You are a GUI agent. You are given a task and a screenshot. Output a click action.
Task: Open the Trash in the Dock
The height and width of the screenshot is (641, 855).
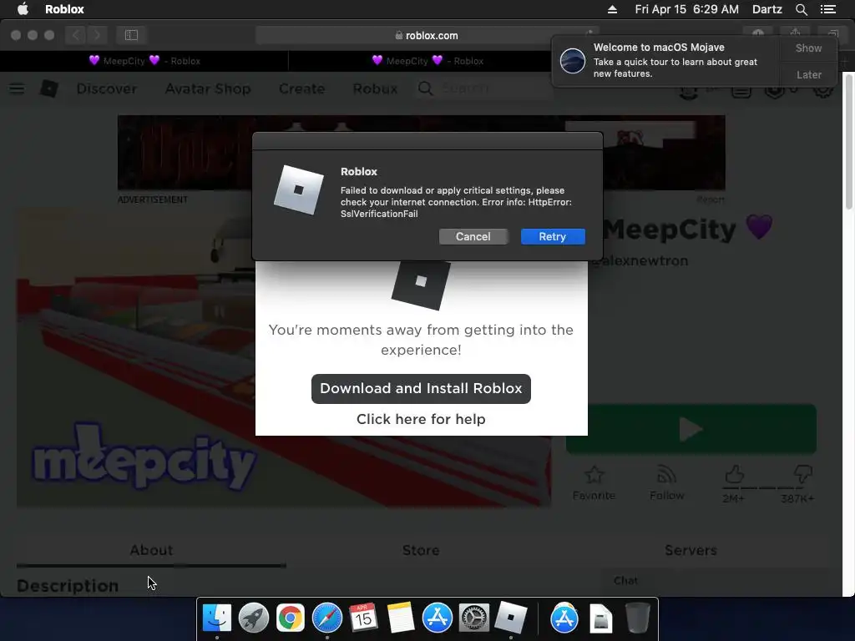click(x=637, y=618)
